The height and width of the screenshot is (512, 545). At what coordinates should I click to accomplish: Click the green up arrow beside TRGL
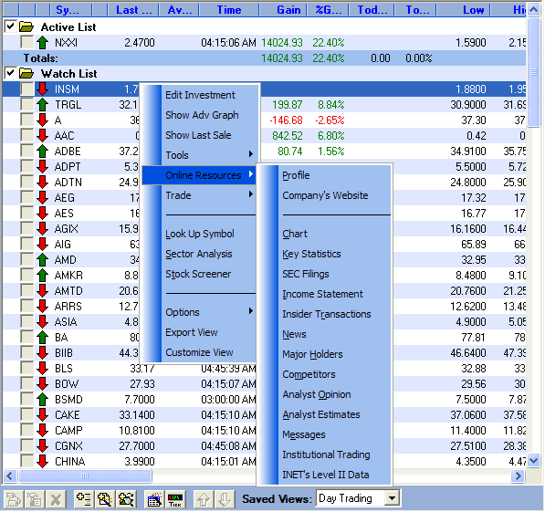click(x=42, y=104)
